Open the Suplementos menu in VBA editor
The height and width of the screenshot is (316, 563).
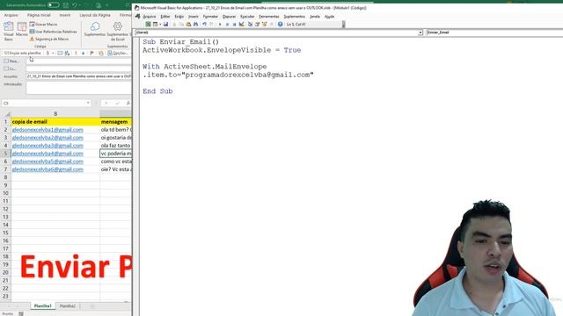click(x=294, y=17)
